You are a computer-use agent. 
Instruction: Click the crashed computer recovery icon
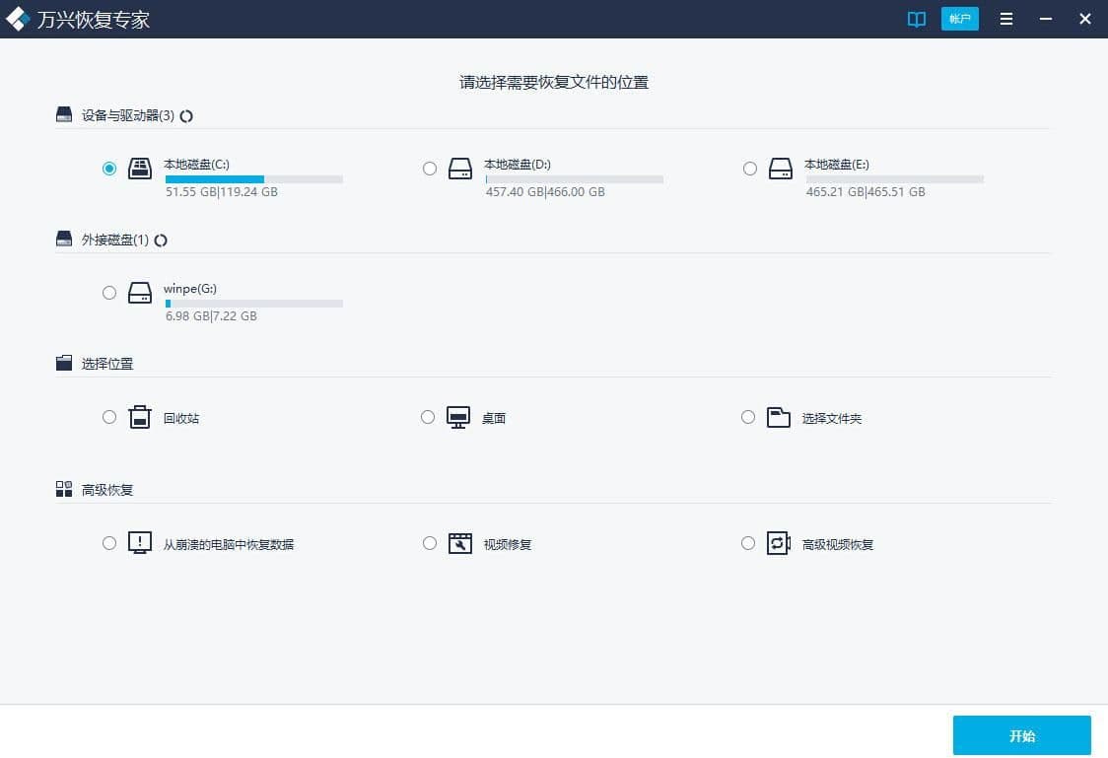click(x=139, y=542)
